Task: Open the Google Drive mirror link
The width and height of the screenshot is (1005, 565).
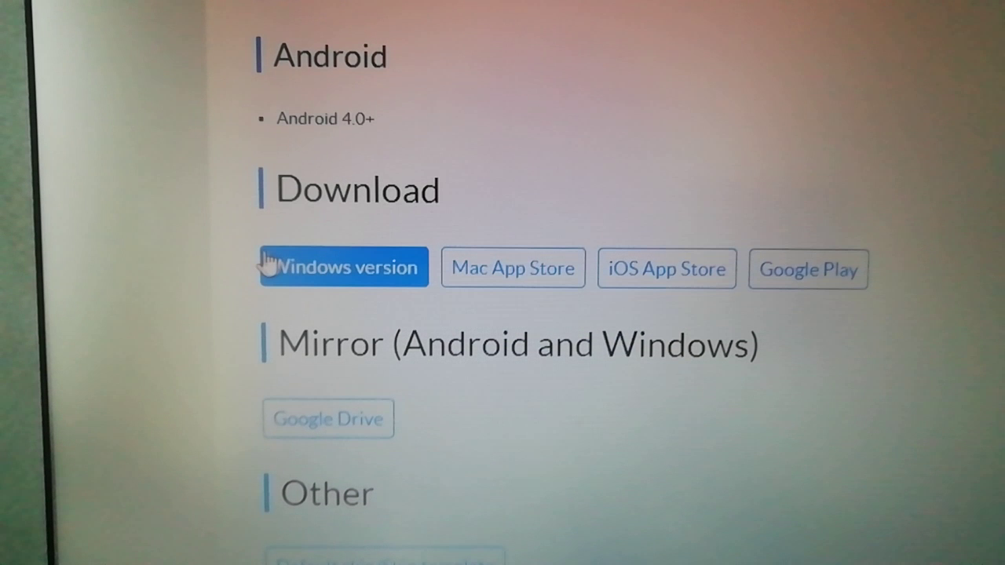Action: [328, 418]
